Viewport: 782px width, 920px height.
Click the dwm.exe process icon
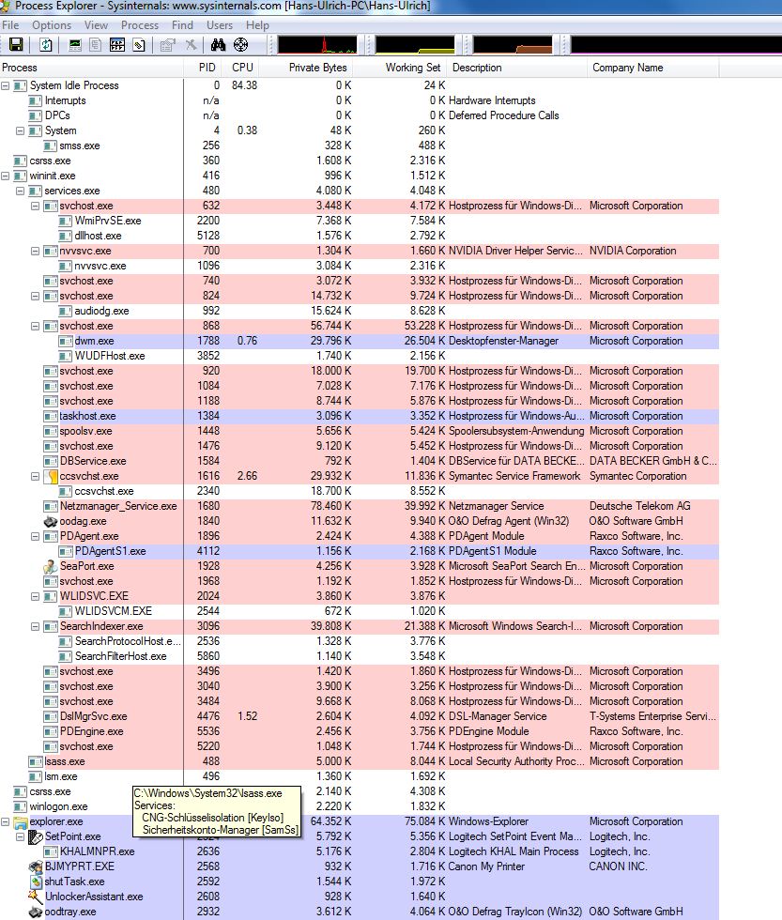(x=65, y=341)
